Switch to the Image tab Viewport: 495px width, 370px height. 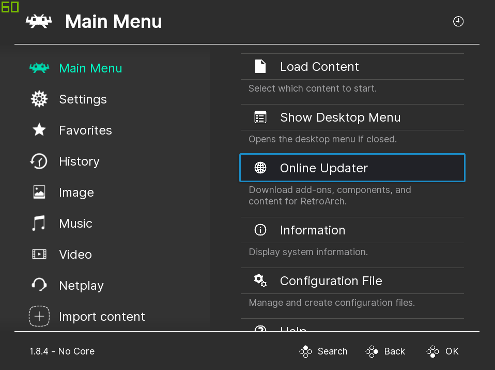pyautogui.click(x=76, y=193)
